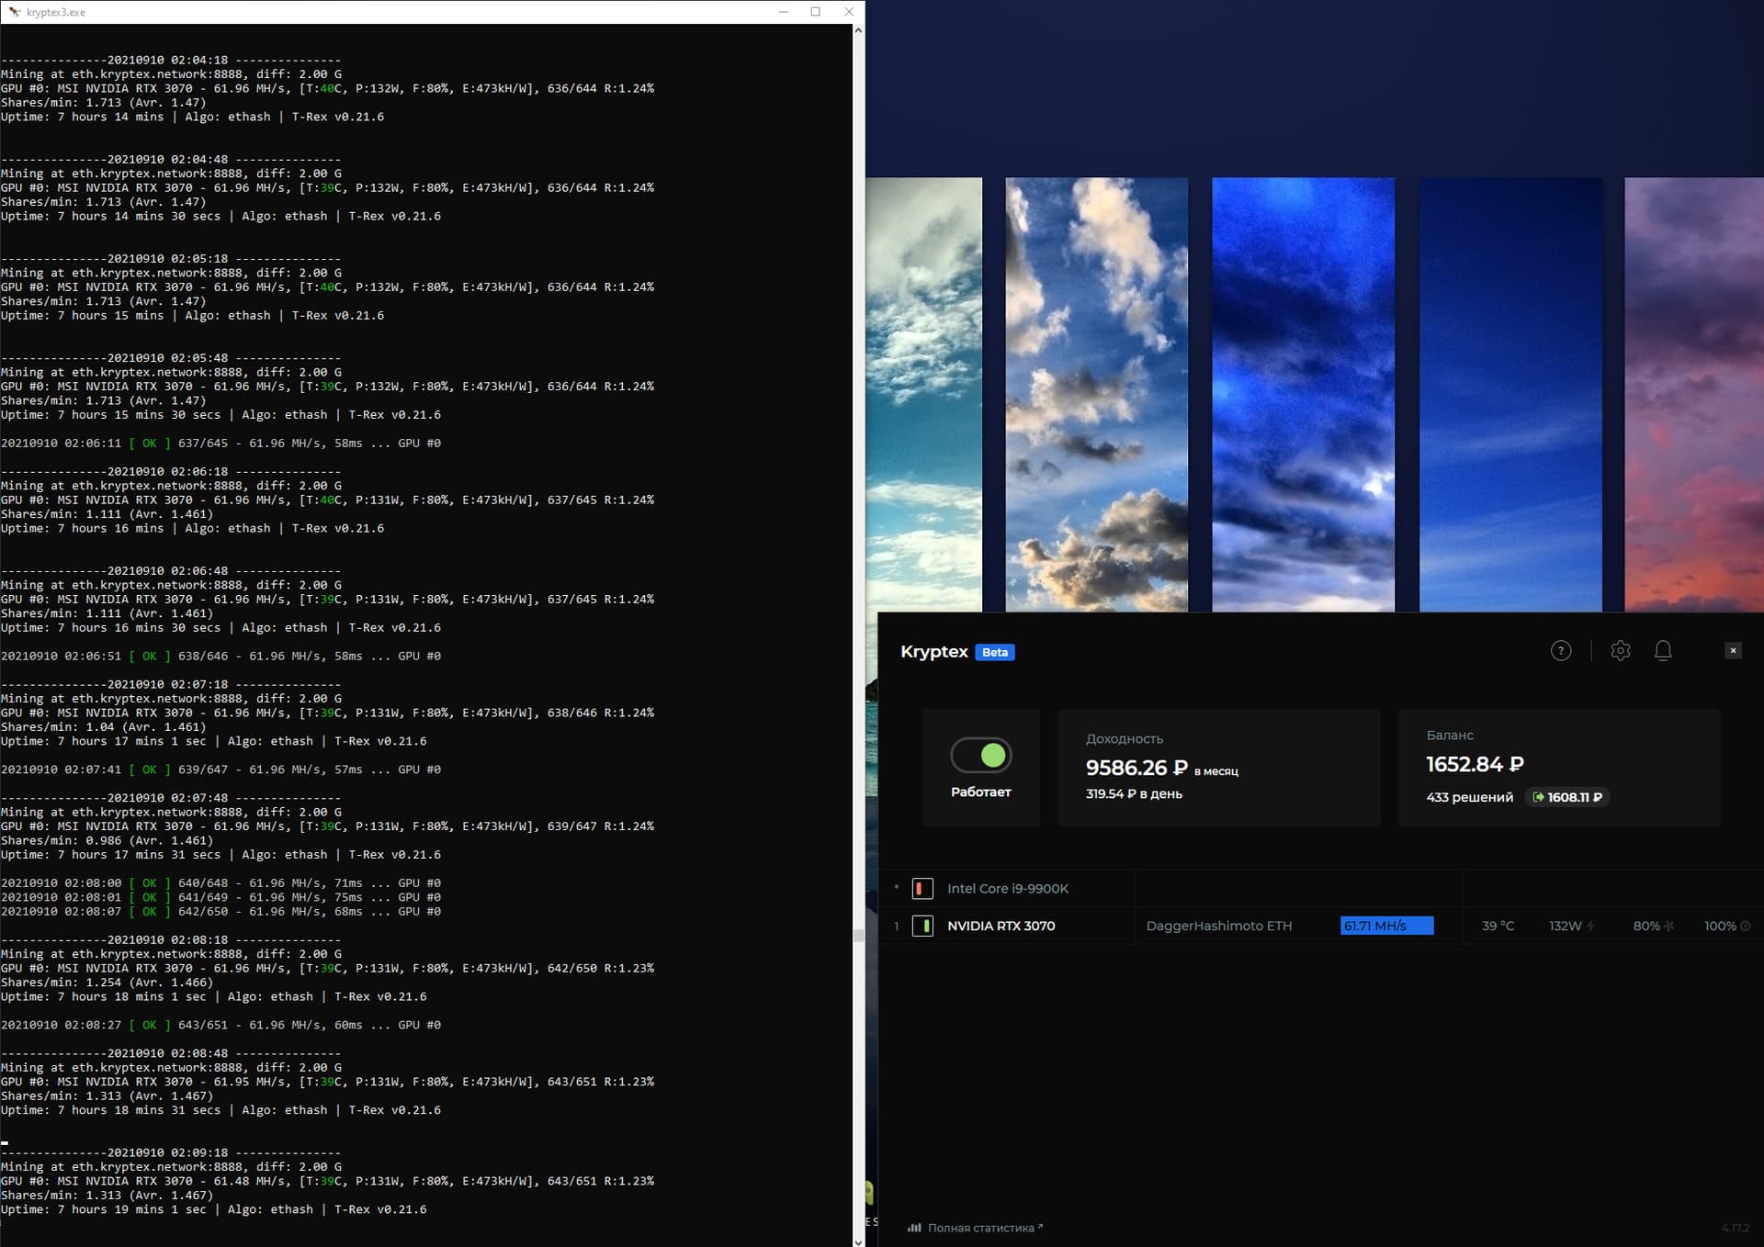Click the Kryptex logo text
1764x1247 pixels.
click(934, 651)
